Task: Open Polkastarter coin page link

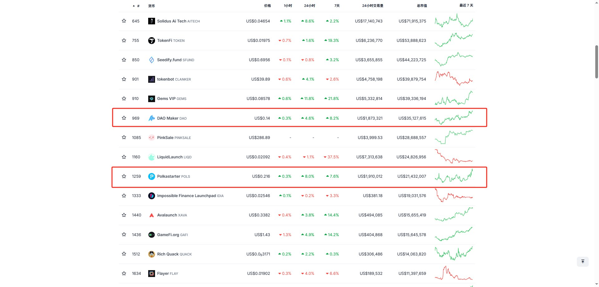Action: [x=173, y=176]
